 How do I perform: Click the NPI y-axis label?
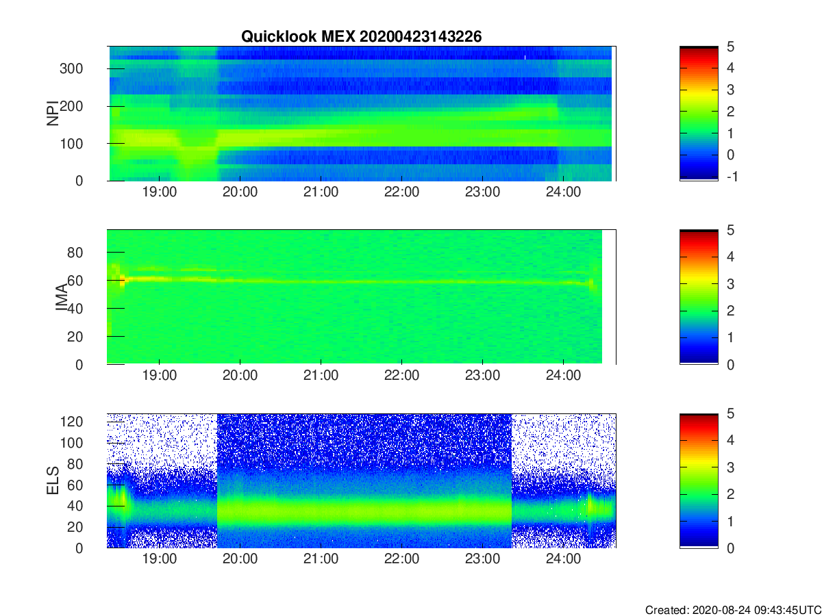coord(52,114)
